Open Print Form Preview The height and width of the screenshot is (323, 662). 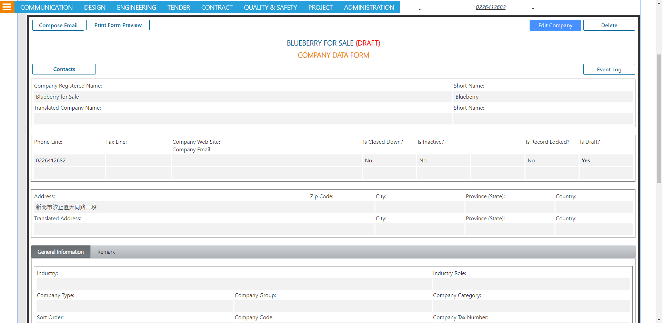click(118, 25)
